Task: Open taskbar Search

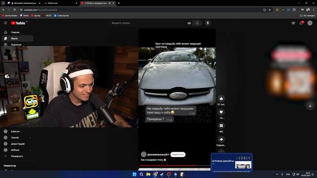Action: coord(141,175)
